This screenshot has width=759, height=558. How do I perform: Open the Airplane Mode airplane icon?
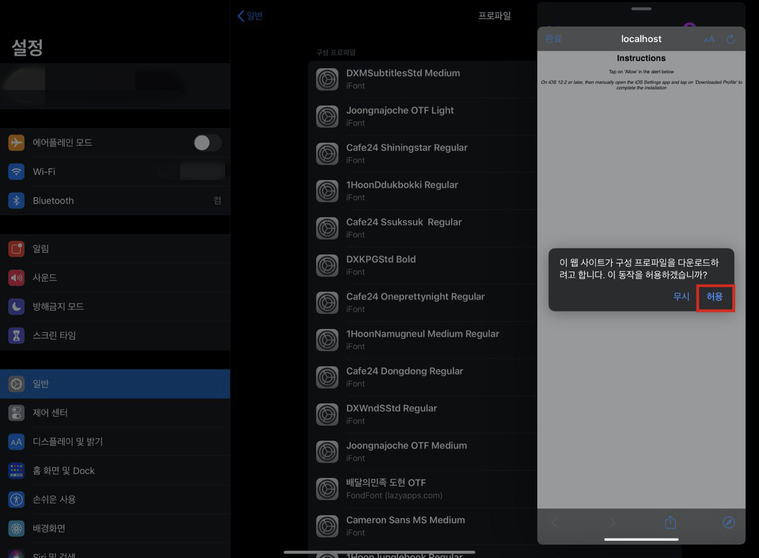[x=17, y=142]
